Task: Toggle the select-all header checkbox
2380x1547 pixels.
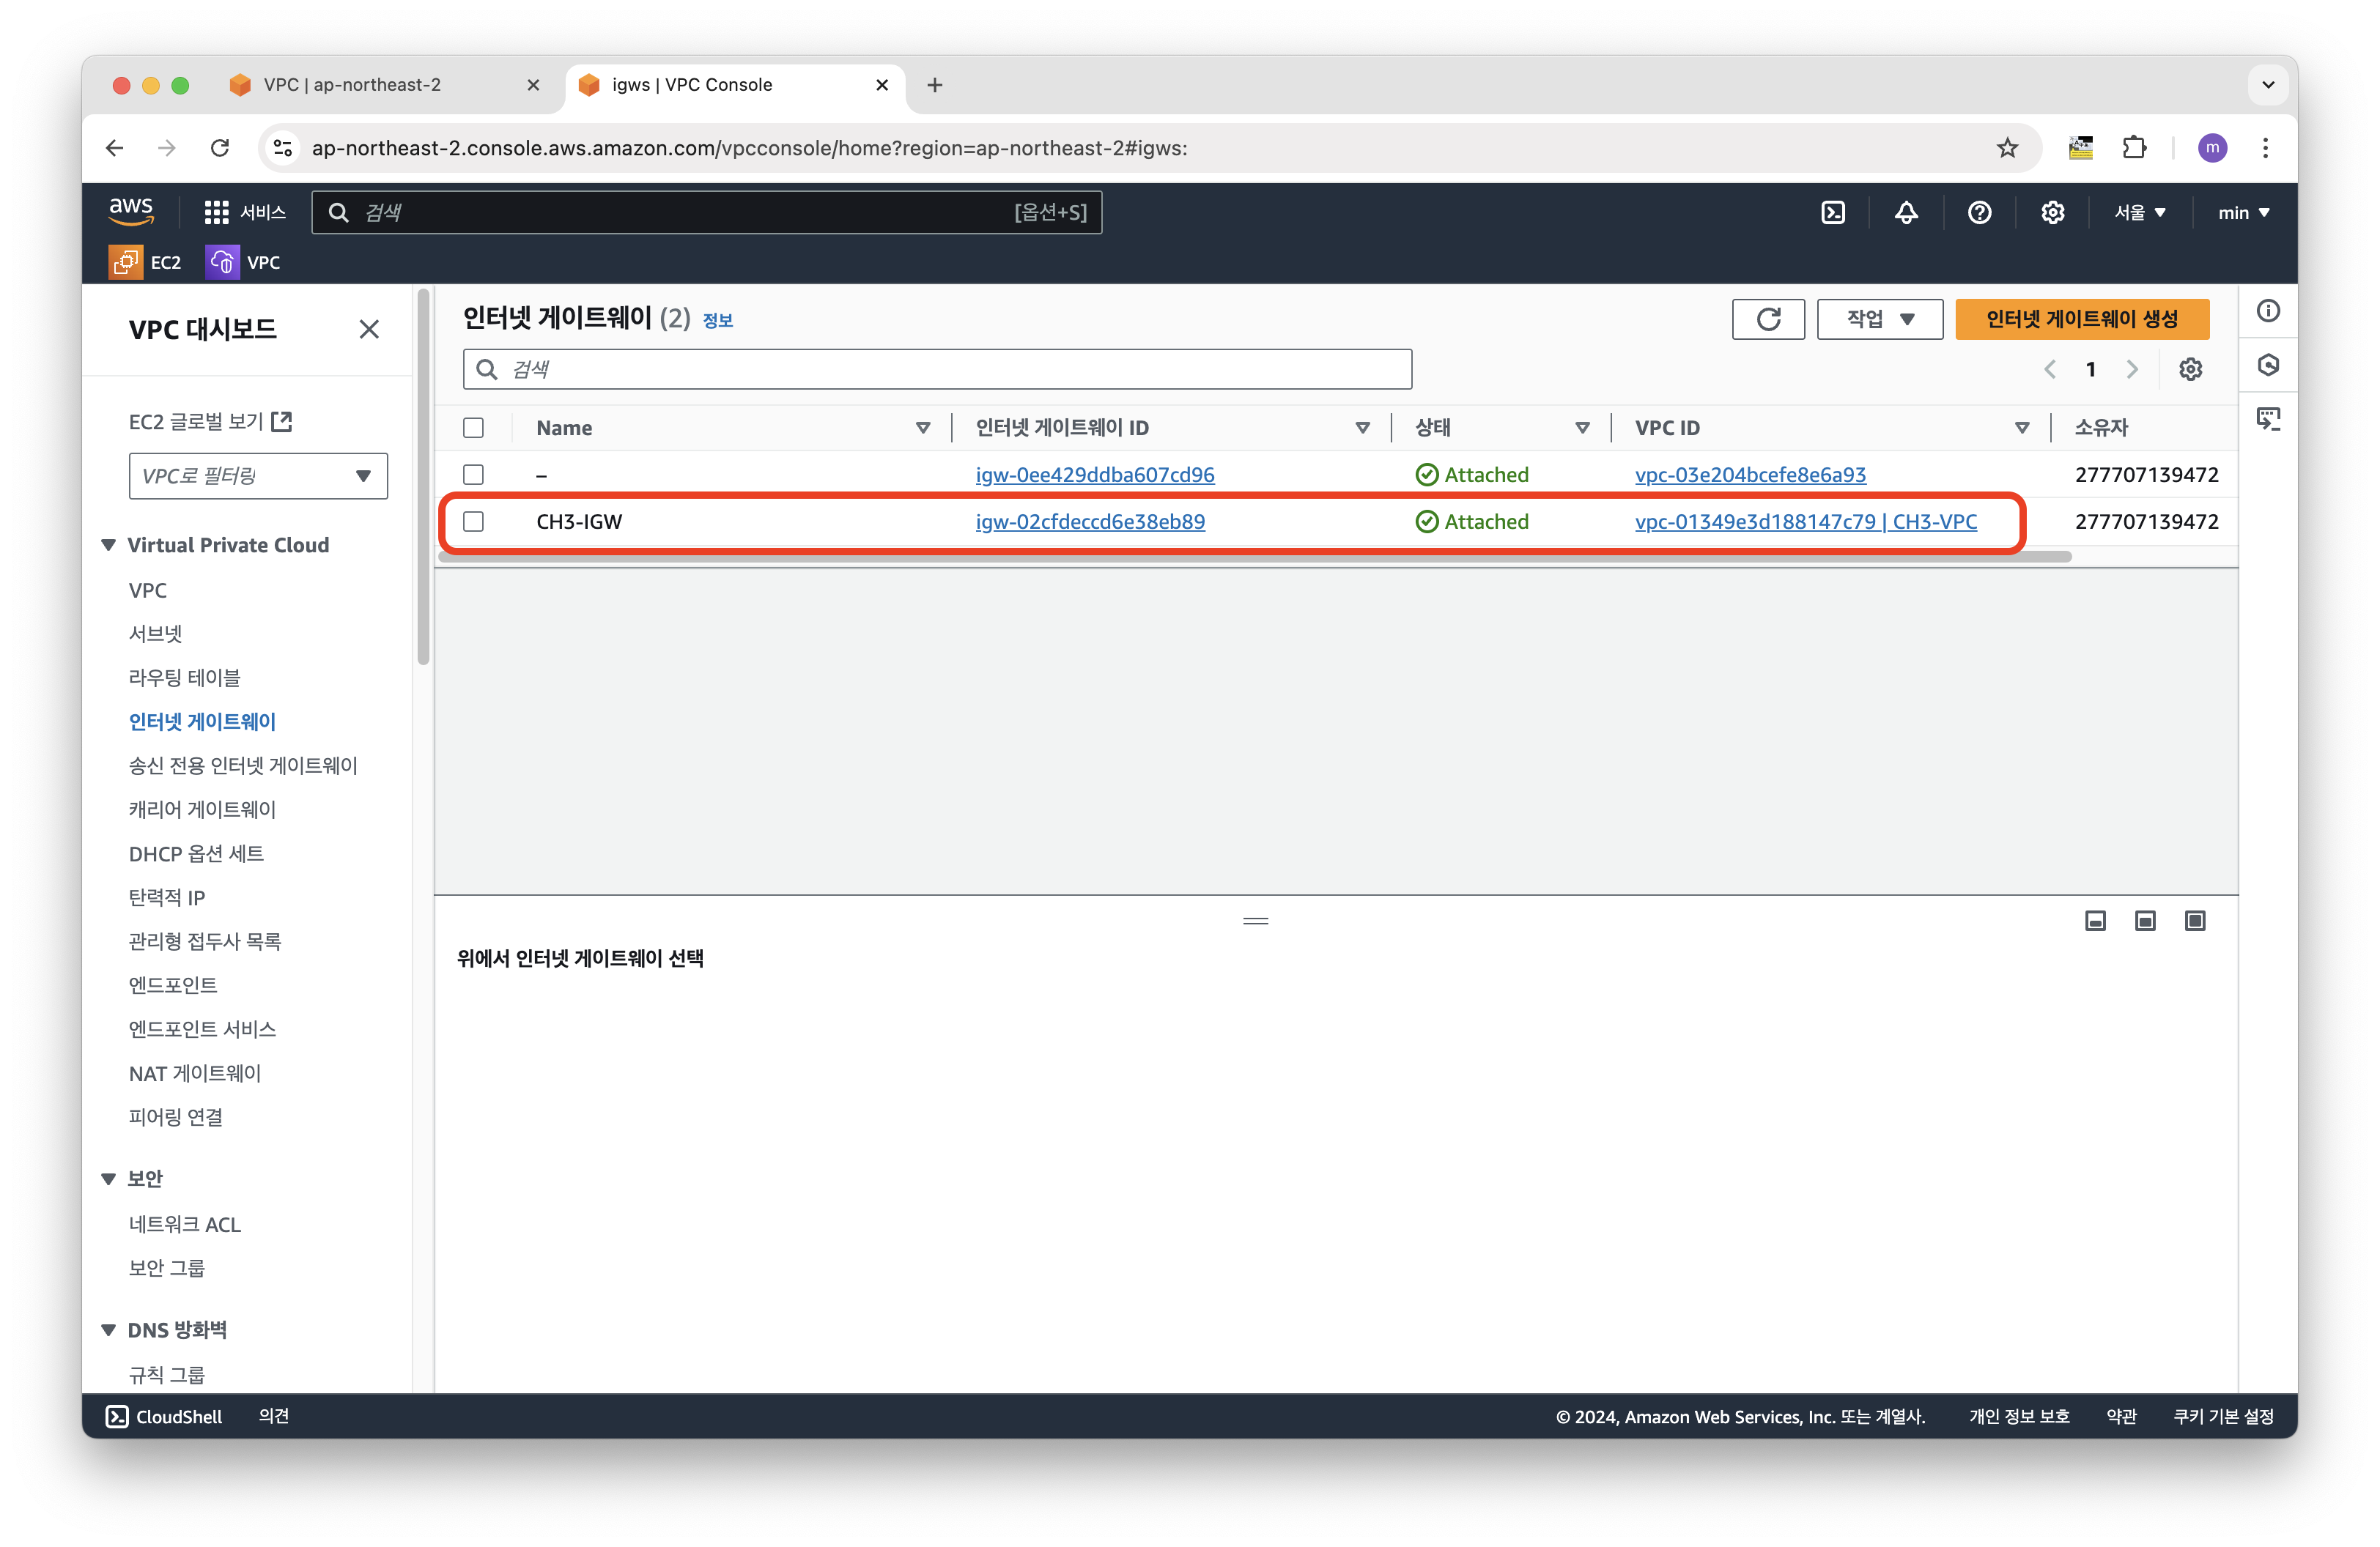Action: coord(474,428)
